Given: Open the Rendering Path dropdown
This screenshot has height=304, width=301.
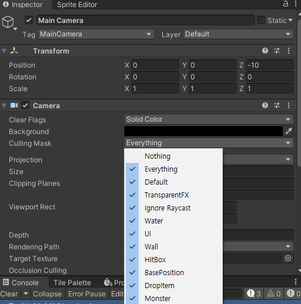Looking at the screenshot, I should coord(258,246).
